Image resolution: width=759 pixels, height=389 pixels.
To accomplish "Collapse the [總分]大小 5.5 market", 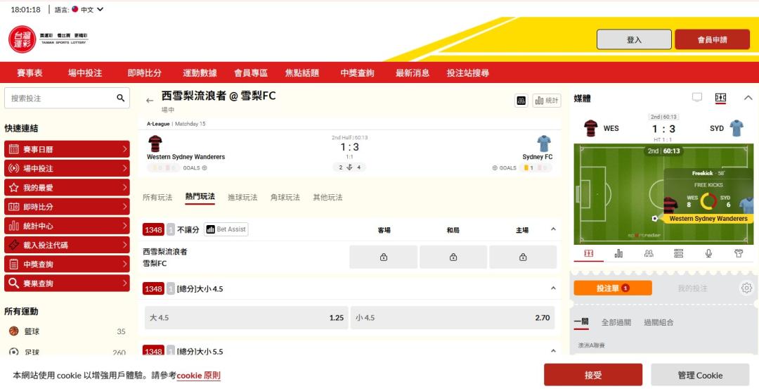I will 553,351.
